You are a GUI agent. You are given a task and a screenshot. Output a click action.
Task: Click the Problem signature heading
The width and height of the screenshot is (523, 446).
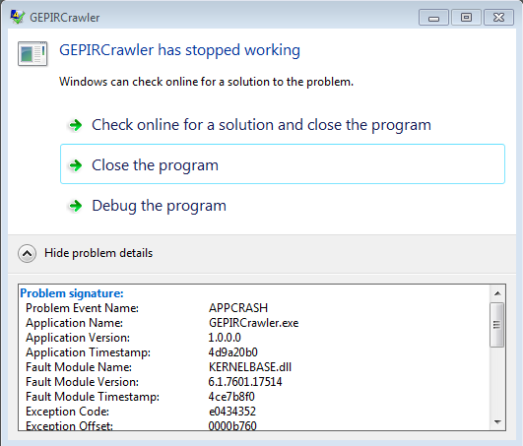(72, 293)
